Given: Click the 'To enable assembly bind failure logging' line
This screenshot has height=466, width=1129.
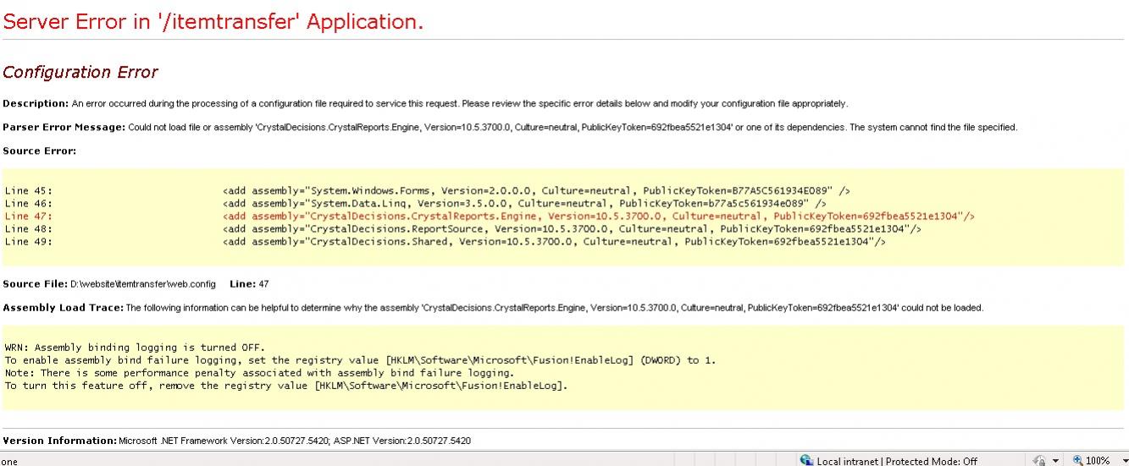Looking at the screenshot, I should [x=360, y=360].
